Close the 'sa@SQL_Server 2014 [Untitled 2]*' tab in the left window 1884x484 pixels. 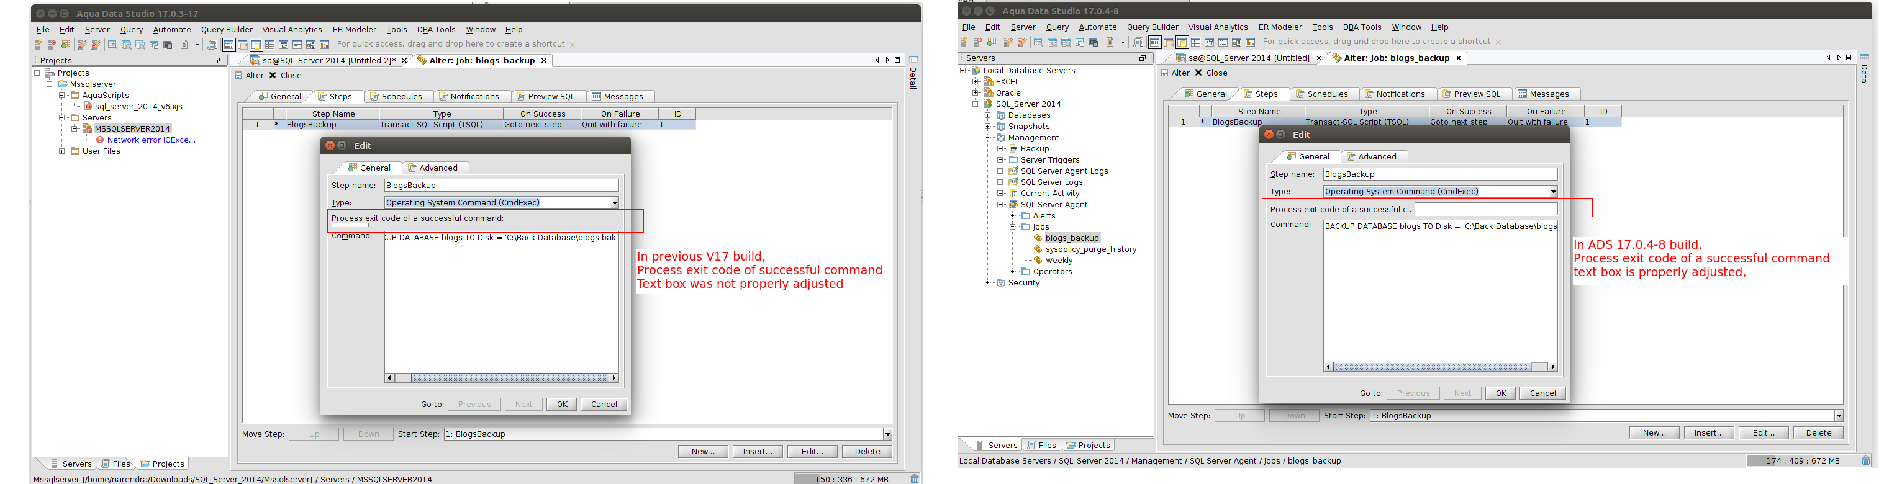[x=404, y=61]
